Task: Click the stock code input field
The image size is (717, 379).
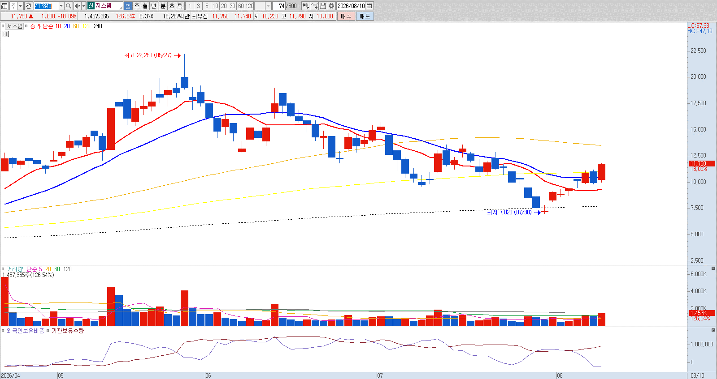Action: click(x=46, y=6)
